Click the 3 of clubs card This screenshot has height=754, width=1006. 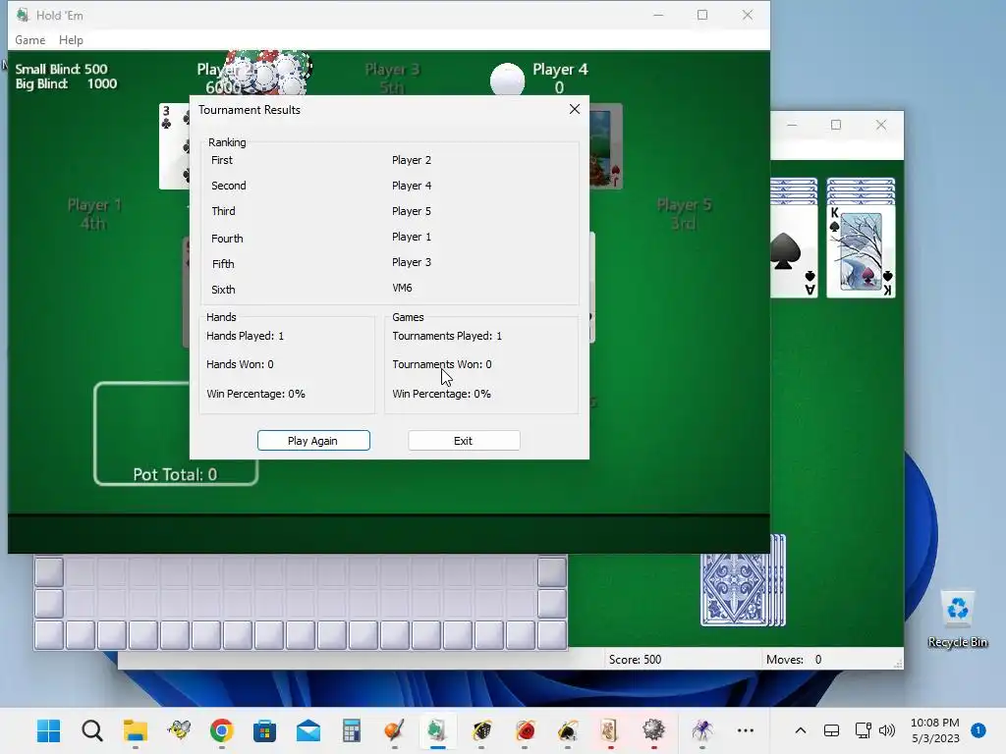click(x=174, y=147)
